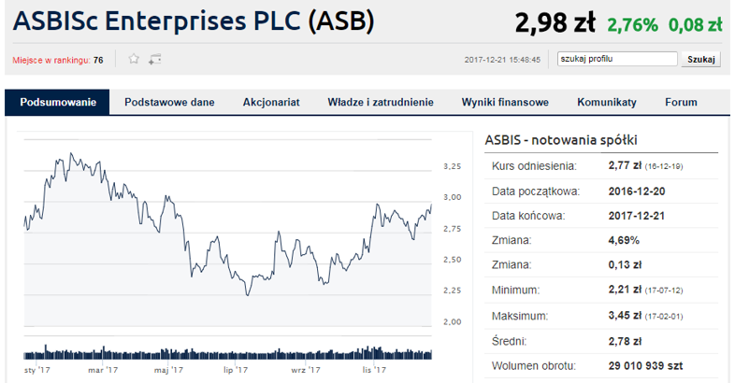Image resolution: width=735 pixels, height=383 pixels.
Task: Click the add-to-portfolio icon beside star
Action: click(154, 60)
